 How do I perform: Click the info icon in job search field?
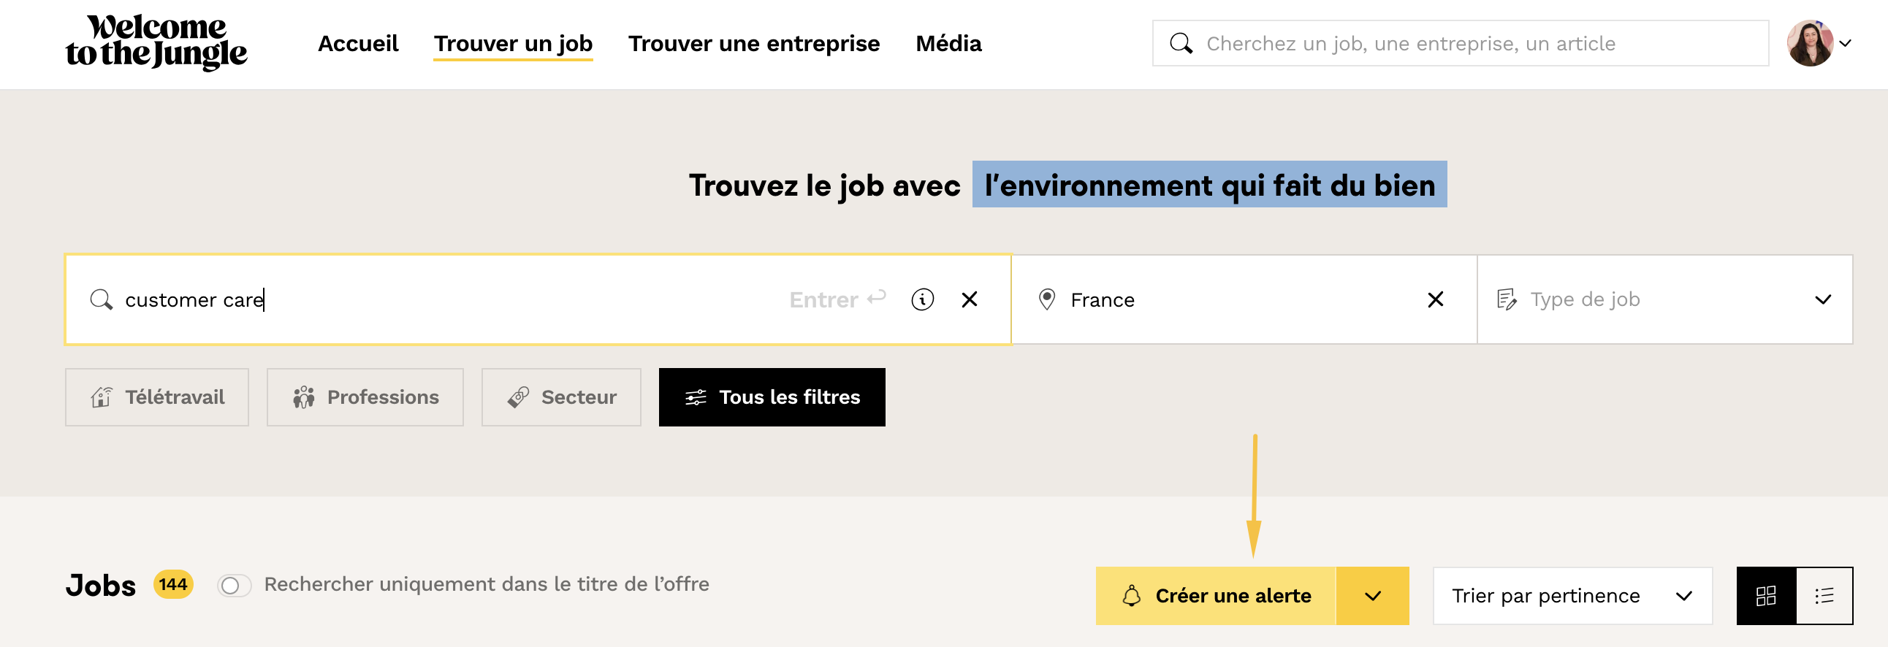[x=922, y=299]
